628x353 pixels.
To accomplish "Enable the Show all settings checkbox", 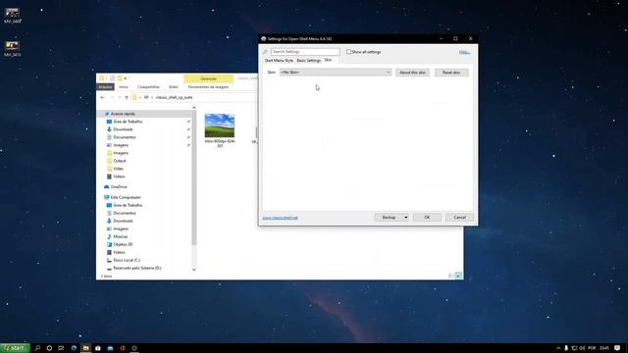I will (348, 52).
